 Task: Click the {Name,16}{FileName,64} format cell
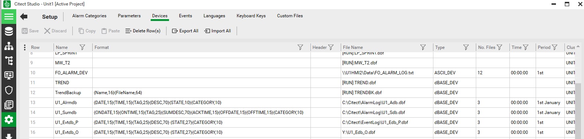pyautogui.click(x=201, y=93)
